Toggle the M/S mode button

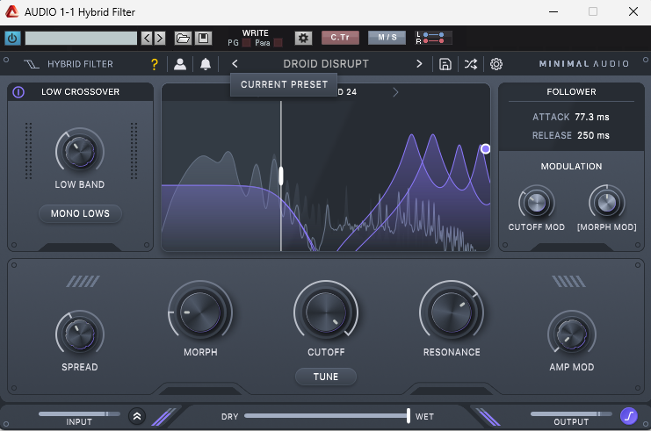point(387,38)
